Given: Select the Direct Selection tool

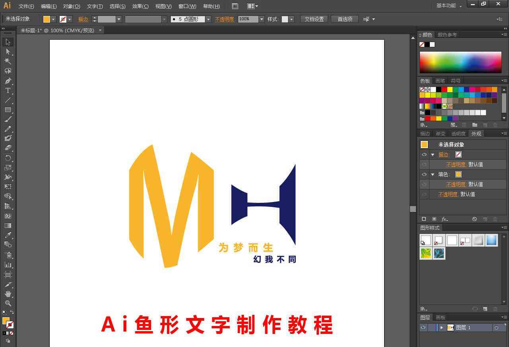Looking at the screenshot, I should coord(8,52).
